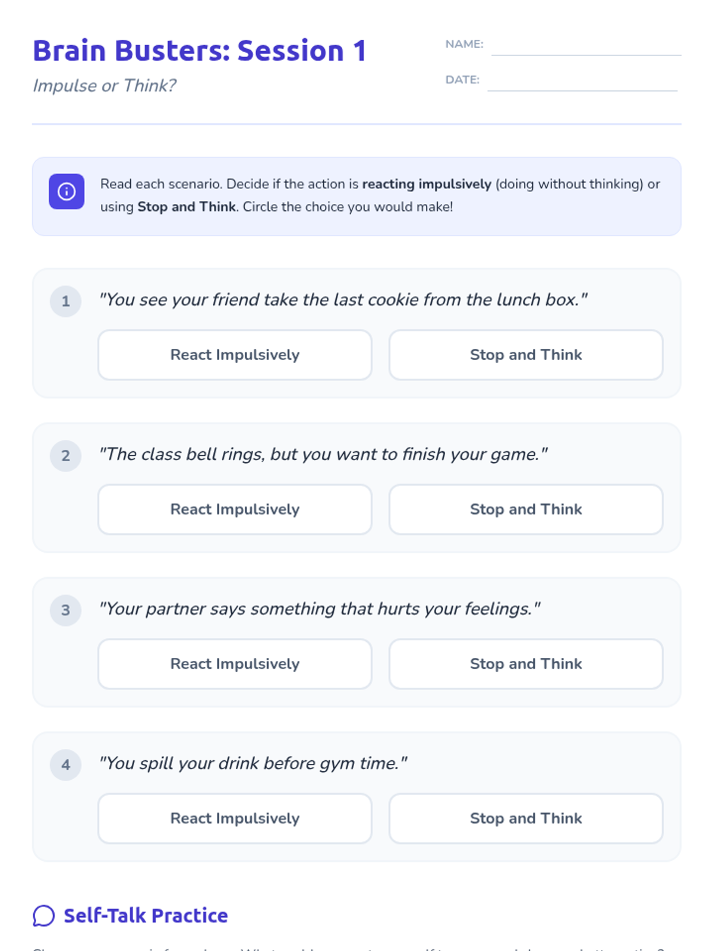Viewport: 713px width, 951px height.
Task: Click the number 1 scenario badge
Action: [65, 301]
